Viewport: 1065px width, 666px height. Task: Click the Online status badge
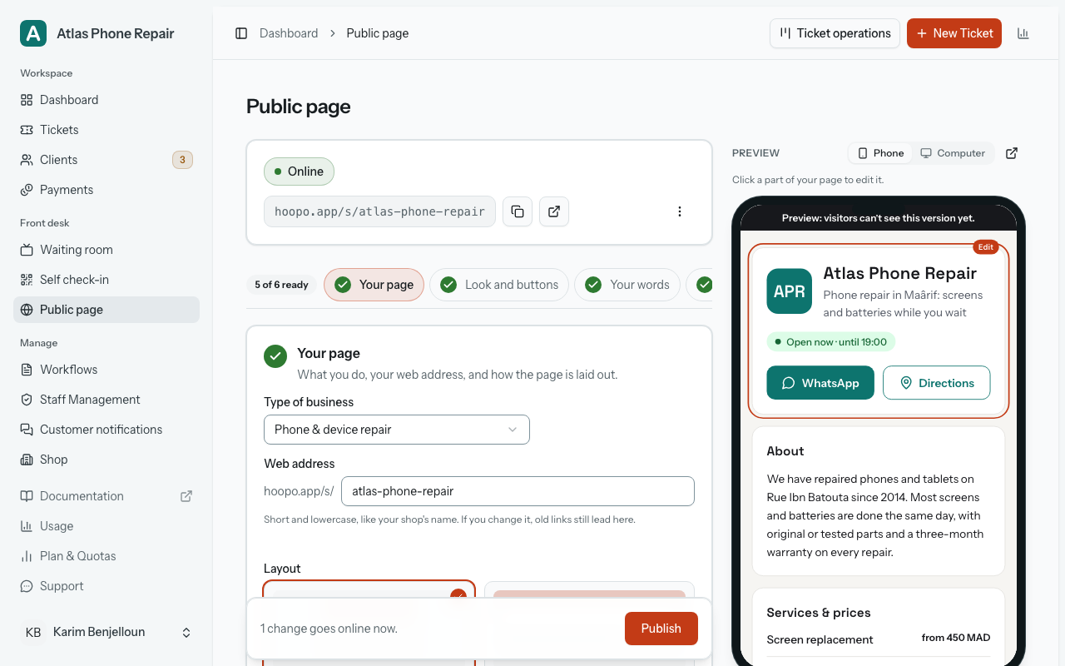click(x=299, y=171)
